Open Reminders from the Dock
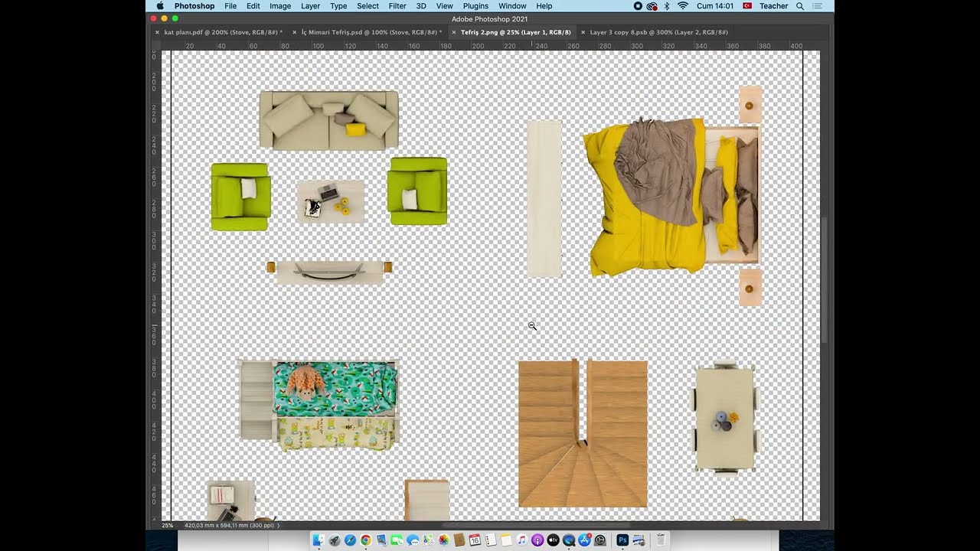Screen dimensions: 980x551 point(490,540)
